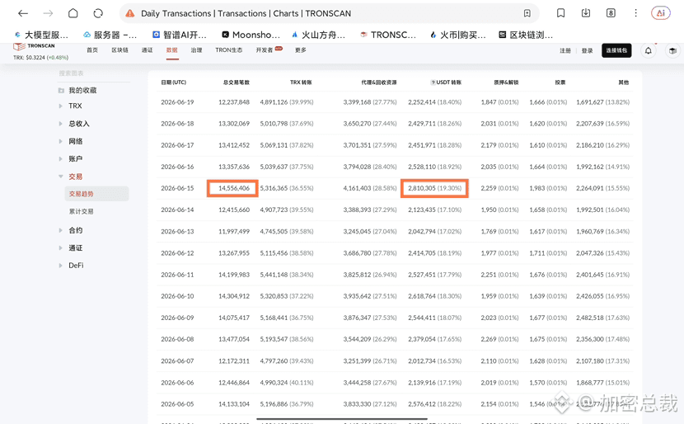
Task: Open the 大模型服 bookmark
Action: [x=41, y=35]
